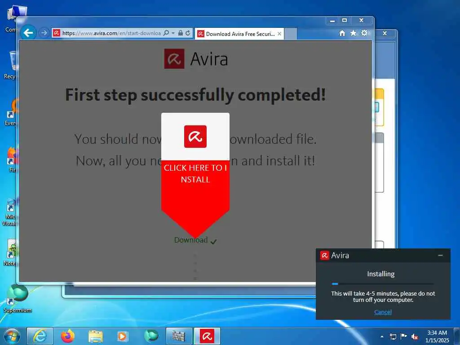Minimize the Internet Explorer window
This screenshot has width=460, height=345.
(x=332, y=21)
